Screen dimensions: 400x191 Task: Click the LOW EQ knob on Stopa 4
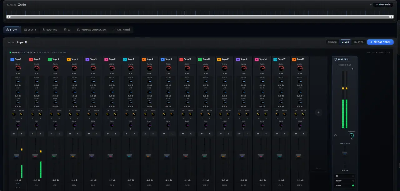[74, 103]
